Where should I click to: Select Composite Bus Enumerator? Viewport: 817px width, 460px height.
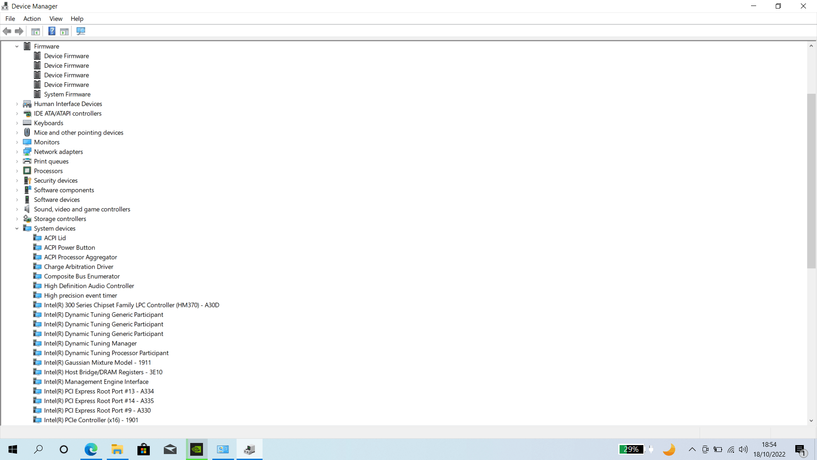click(x=82, y=276)
